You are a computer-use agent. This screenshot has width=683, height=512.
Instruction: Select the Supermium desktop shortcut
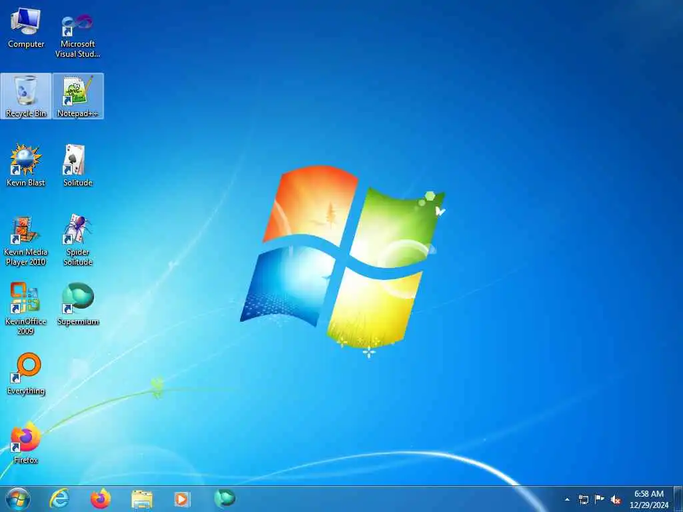[78, 304]
